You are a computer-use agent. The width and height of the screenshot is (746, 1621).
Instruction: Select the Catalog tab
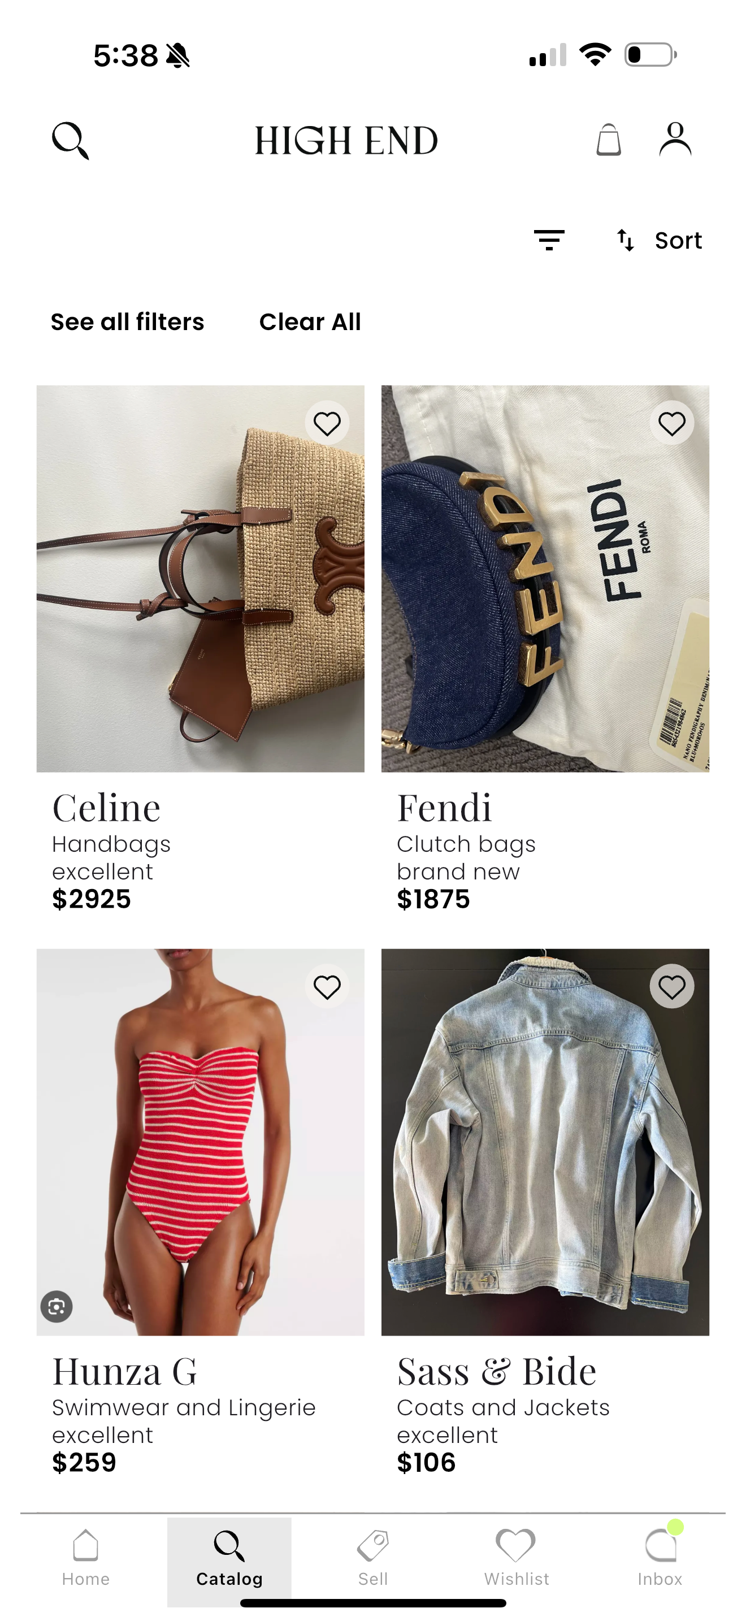[229, 1561]
